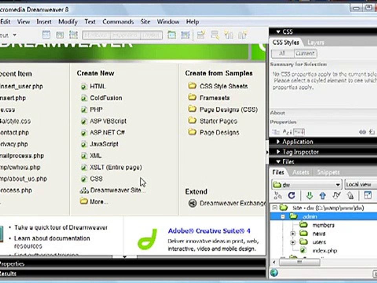Click Take a quick tour of Dreamweaver

[61, 228]
